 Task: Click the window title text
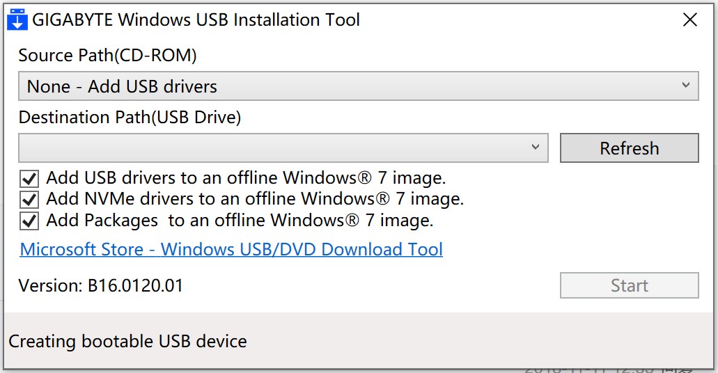click(x=196, y=19)
